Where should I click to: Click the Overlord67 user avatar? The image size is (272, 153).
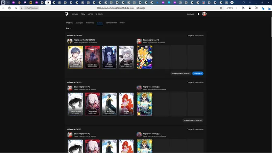(70, 41)
